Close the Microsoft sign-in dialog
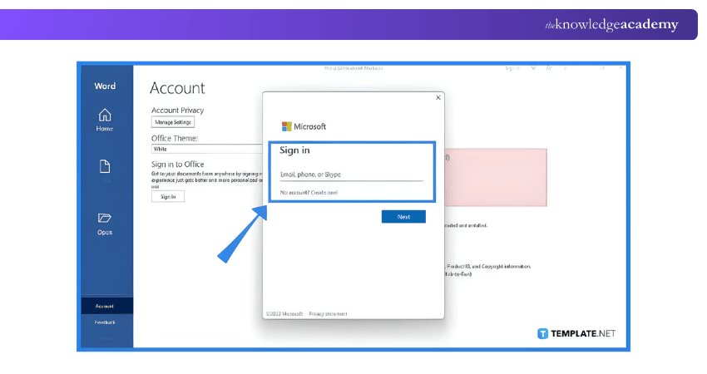707x374 pixels. (x=438, y=97)
